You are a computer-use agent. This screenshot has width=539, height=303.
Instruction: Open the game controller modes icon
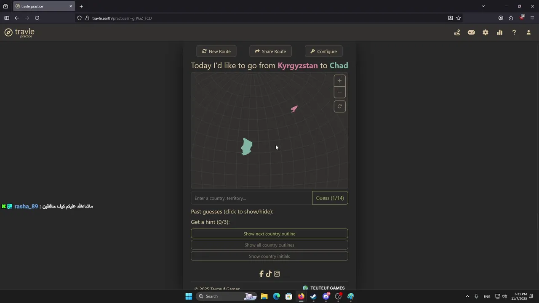471,32
